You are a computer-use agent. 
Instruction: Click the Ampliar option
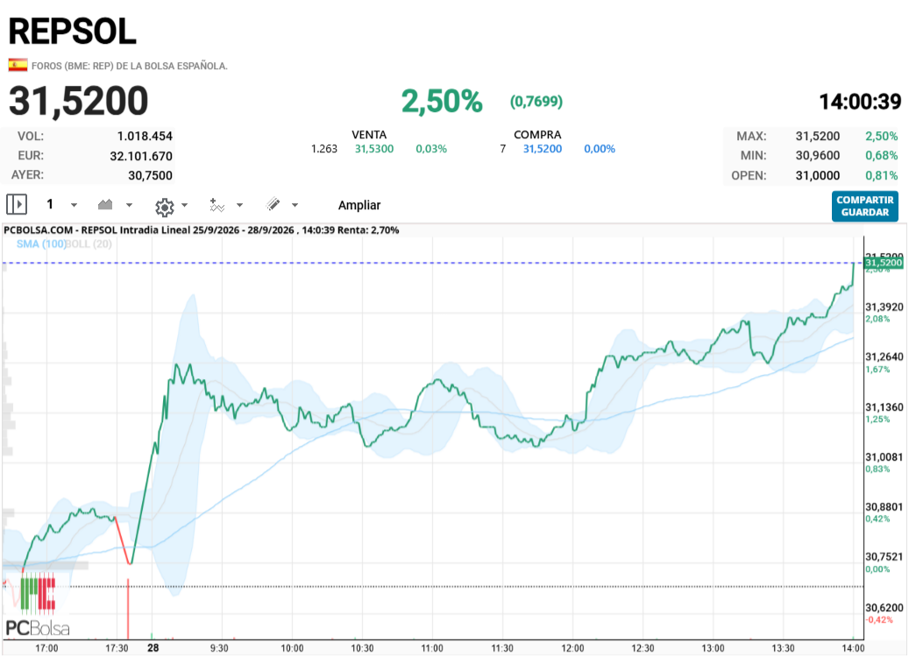coord(359,205)
